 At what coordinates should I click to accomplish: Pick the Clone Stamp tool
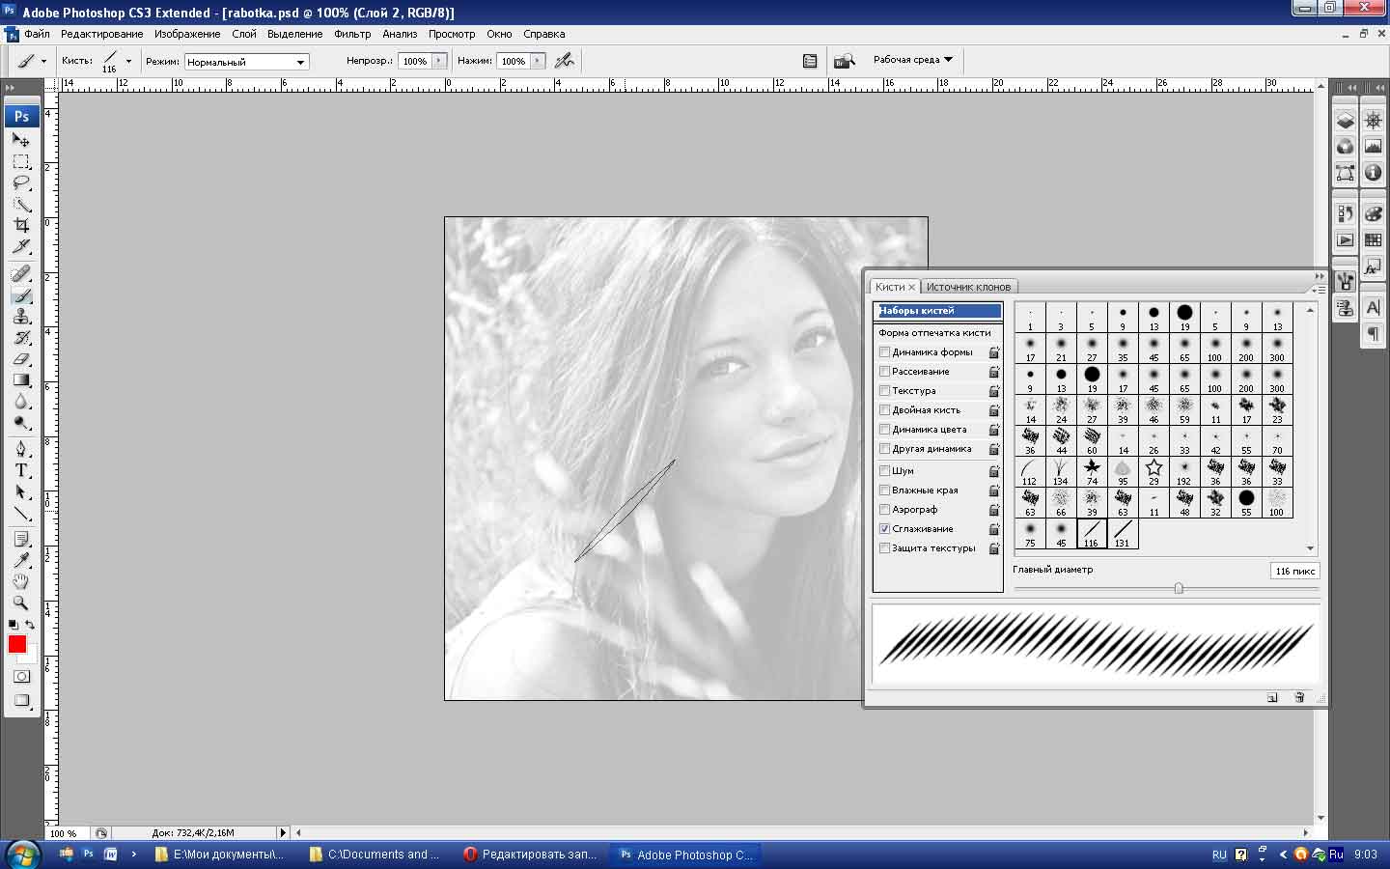point(21,317)
